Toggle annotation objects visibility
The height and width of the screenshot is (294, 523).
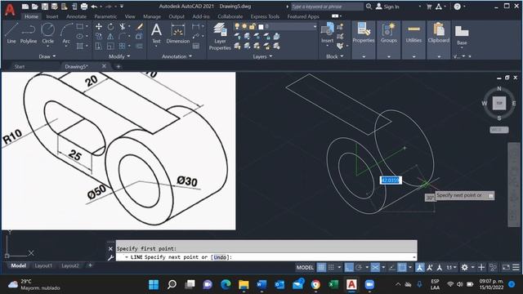pyautogui.click(x=419, y=267)
